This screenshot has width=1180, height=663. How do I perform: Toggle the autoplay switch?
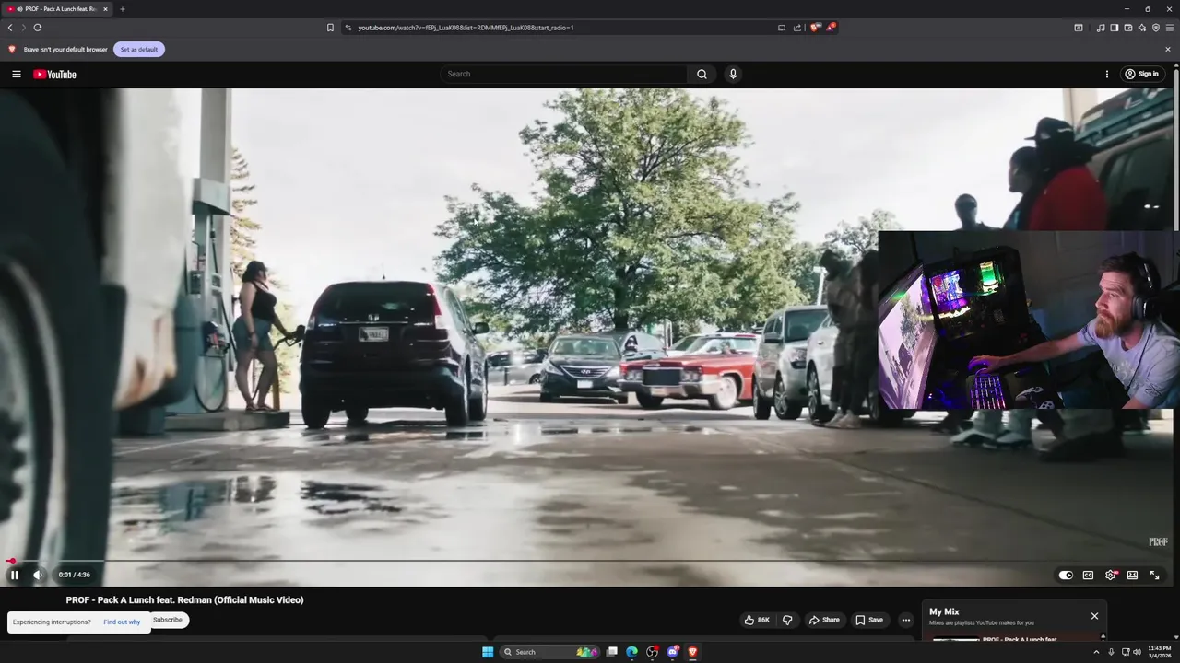[x=1066, y=575]
